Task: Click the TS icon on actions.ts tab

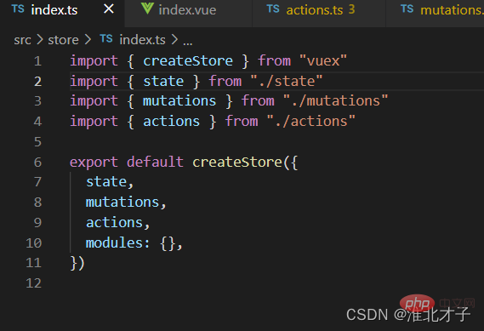Action: [x=273, y=9]
